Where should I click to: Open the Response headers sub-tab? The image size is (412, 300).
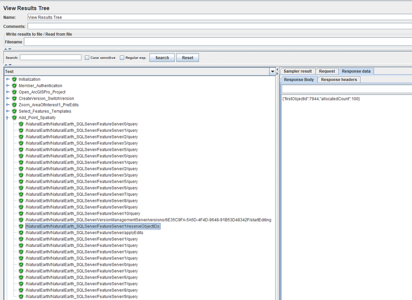(339, 80)
